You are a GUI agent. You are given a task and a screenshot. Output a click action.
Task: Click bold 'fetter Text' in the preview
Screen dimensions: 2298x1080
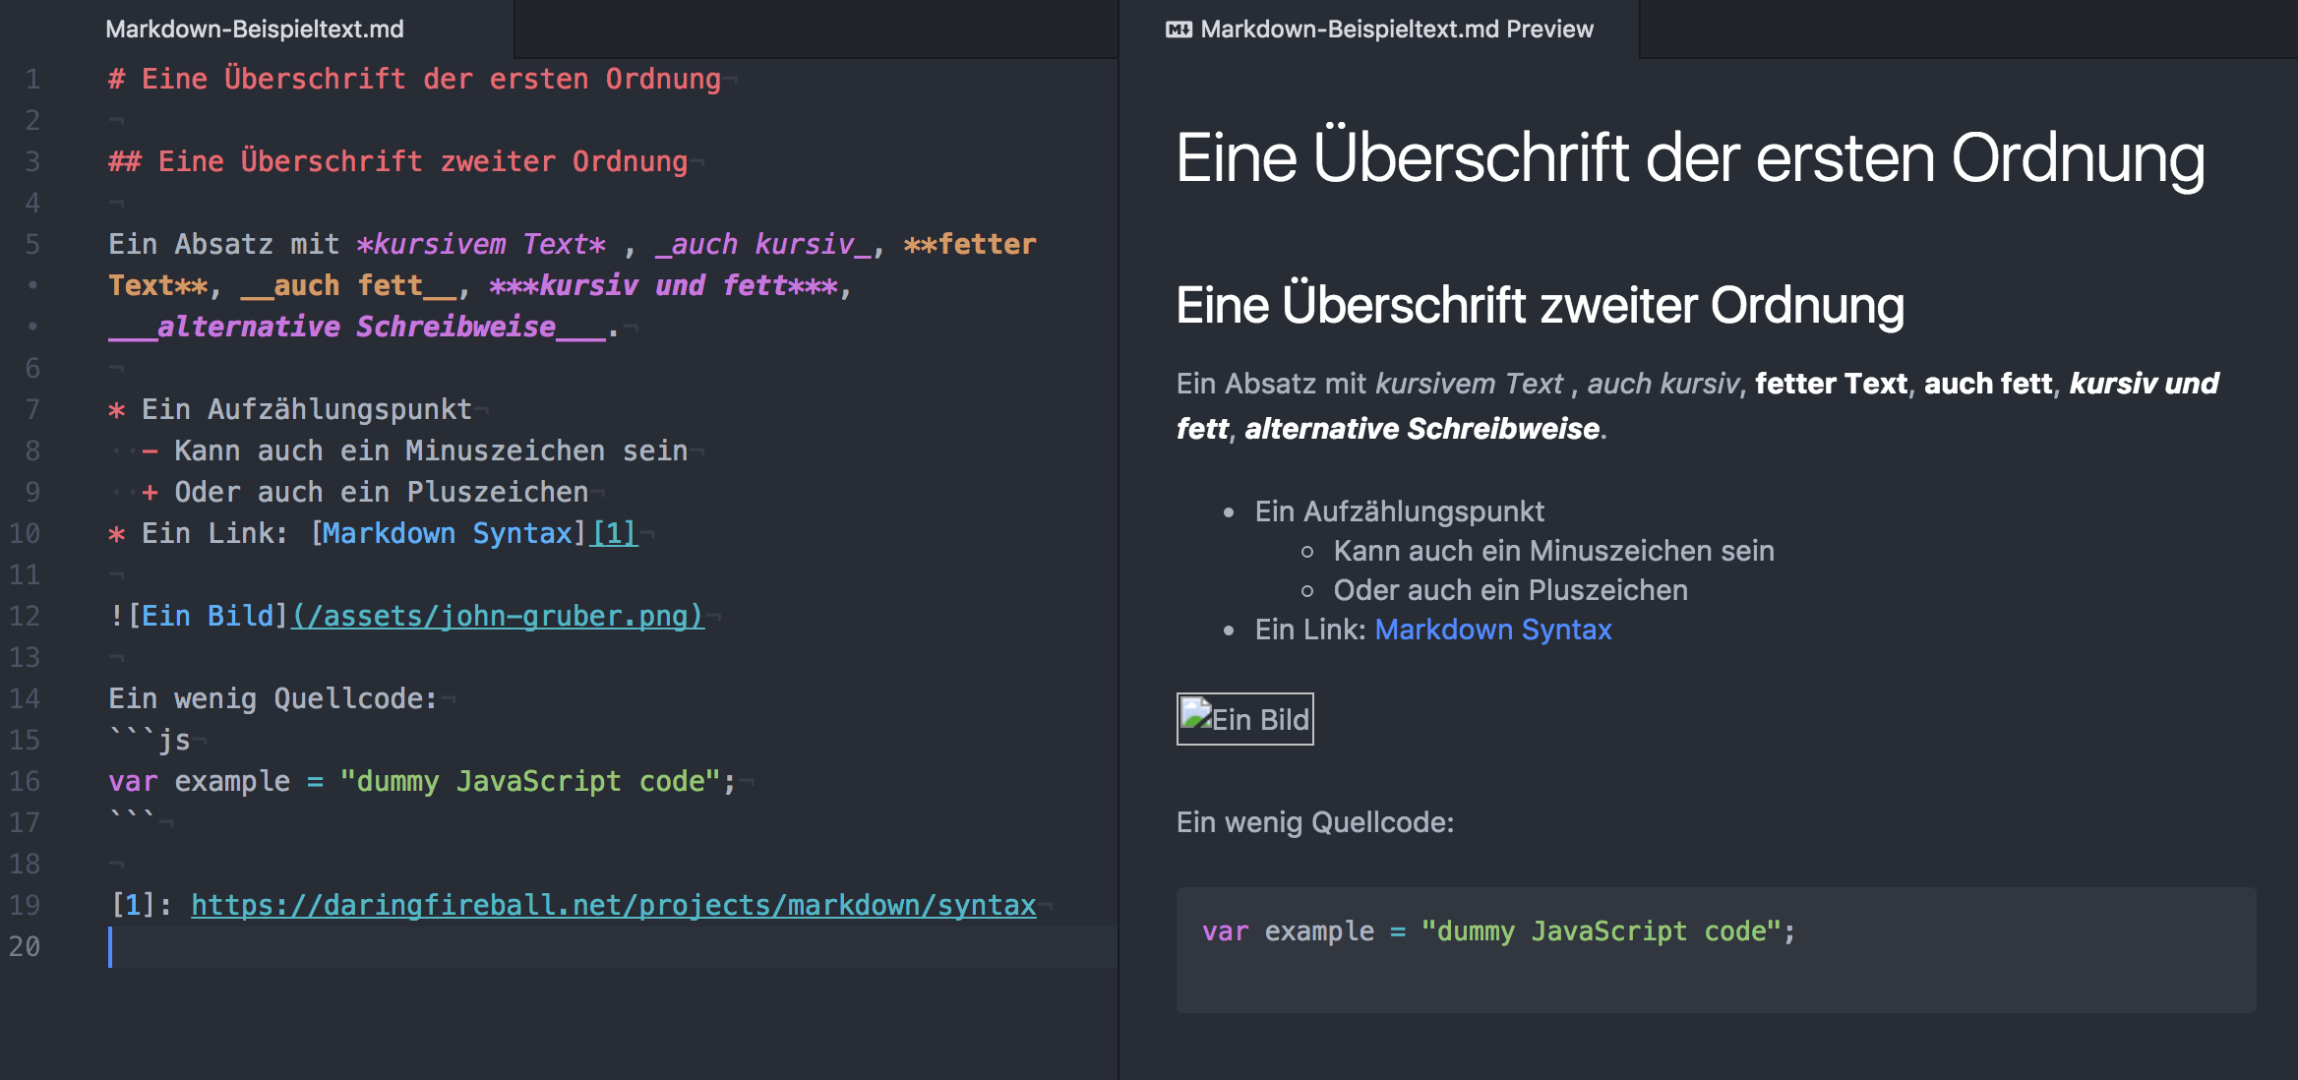[x=1831, y=384]
